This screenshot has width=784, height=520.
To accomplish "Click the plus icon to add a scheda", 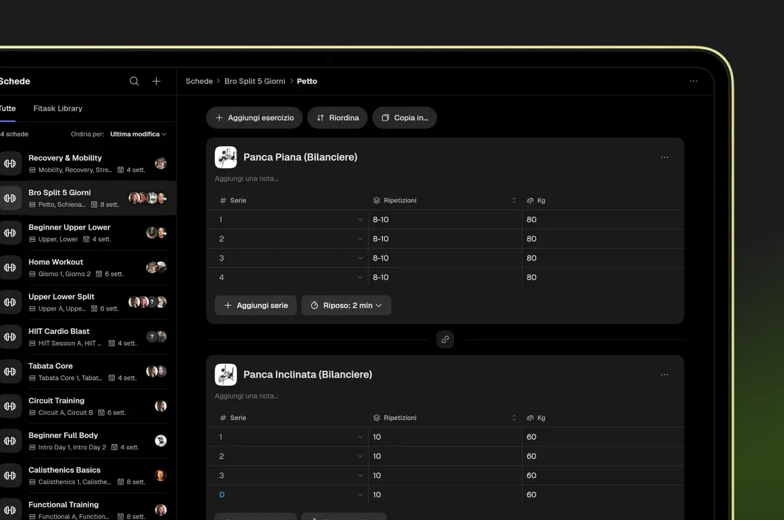I will [156, 82].
